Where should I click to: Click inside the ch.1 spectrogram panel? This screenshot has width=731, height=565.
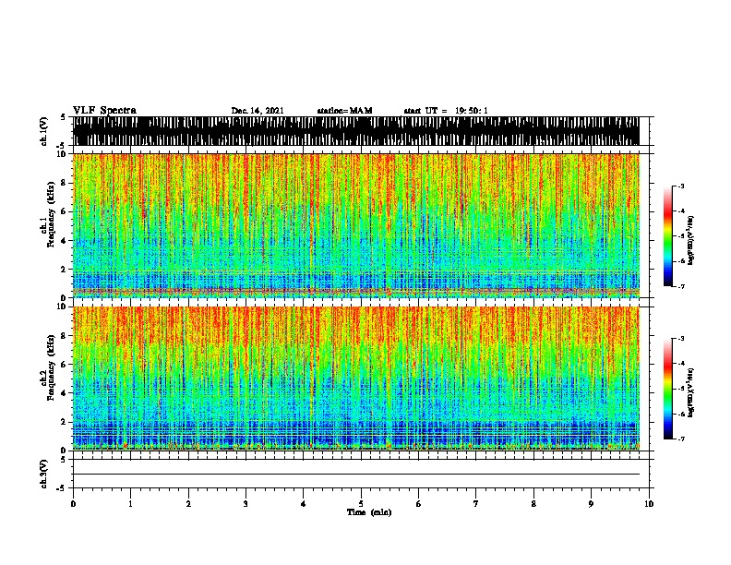tap(356, 225)
